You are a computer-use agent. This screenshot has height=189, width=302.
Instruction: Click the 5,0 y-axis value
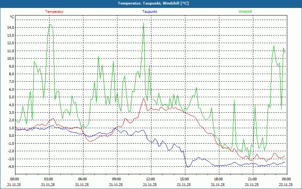coord(11,97)
